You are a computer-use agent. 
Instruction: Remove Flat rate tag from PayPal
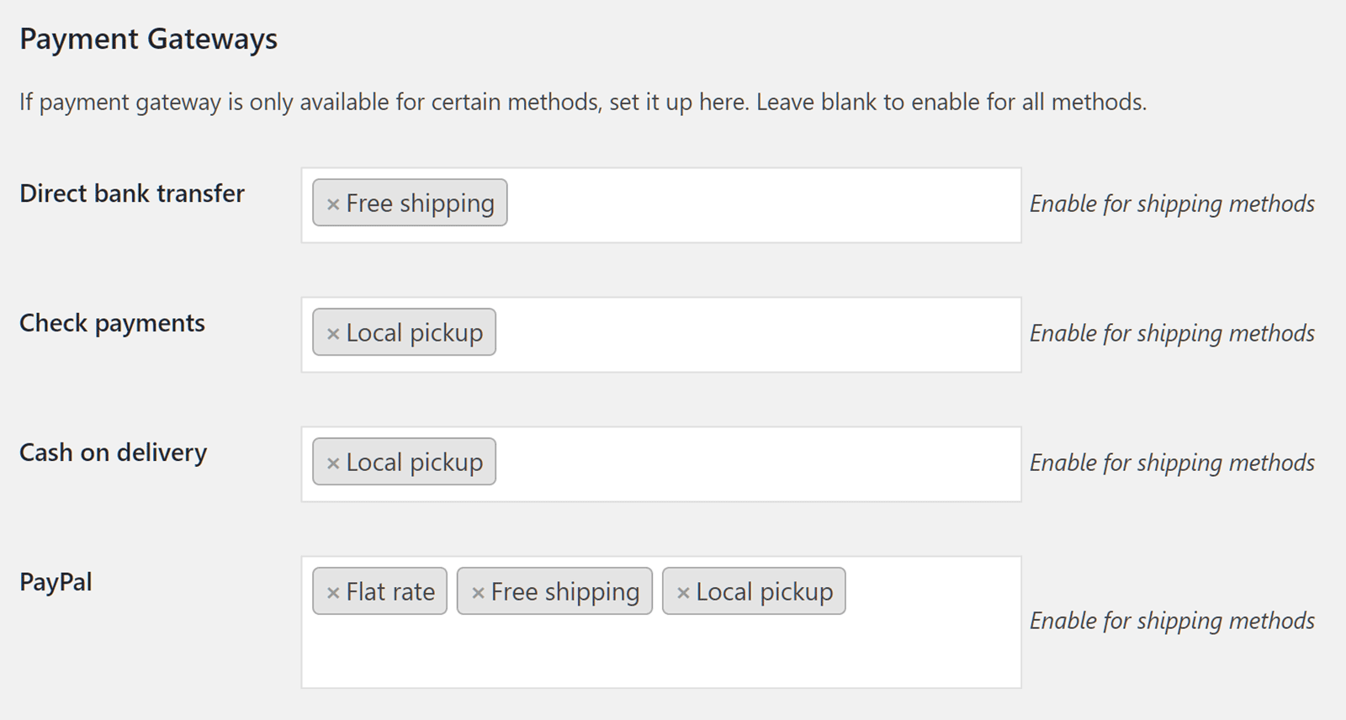click(333, 593)
